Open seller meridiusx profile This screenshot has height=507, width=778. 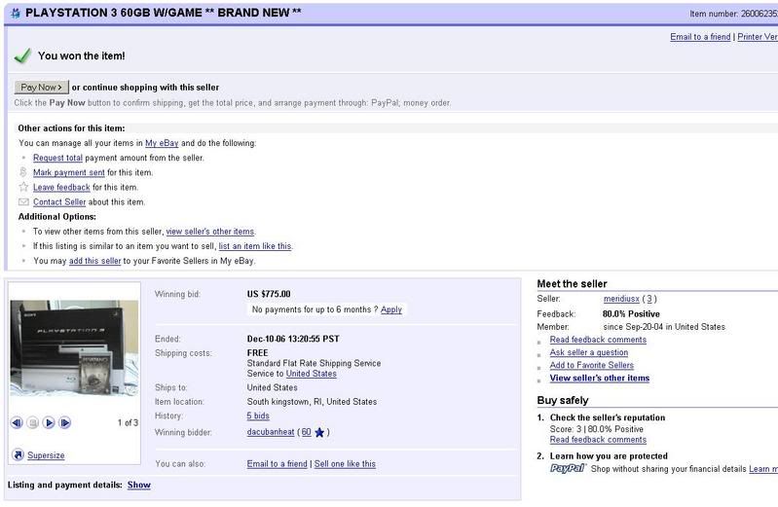click(x=621, y=299)
